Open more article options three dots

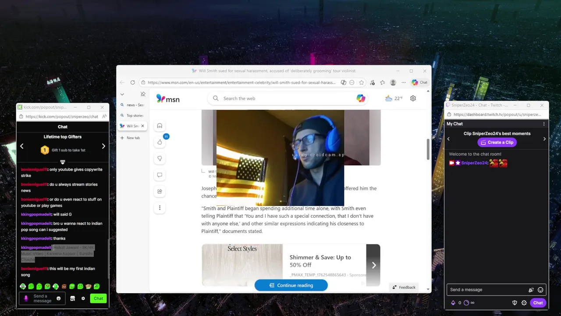[160, 208]
